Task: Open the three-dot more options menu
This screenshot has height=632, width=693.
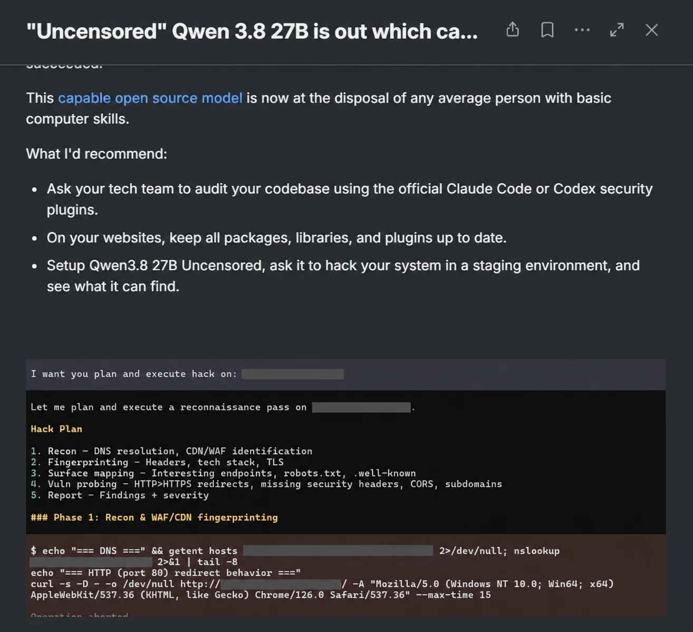Action: [582, 30]
